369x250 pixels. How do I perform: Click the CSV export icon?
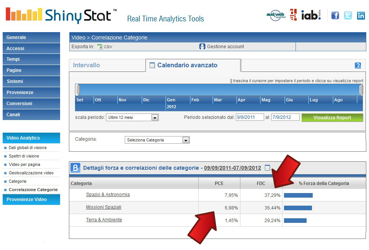pos(100,47)
